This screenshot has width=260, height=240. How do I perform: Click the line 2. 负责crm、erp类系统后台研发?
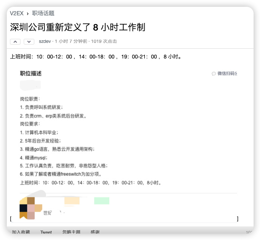(x=53, y=116)
